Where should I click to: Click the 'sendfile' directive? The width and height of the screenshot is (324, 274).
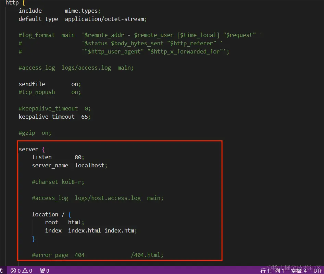[32, 84]
